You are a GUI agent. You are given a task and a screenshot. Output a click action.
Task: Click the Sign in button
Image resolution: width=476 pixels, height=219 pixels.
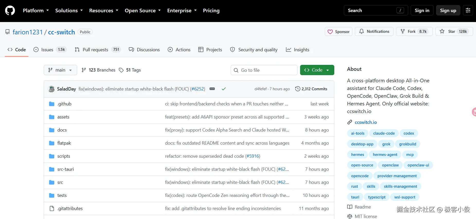(422, 11)
